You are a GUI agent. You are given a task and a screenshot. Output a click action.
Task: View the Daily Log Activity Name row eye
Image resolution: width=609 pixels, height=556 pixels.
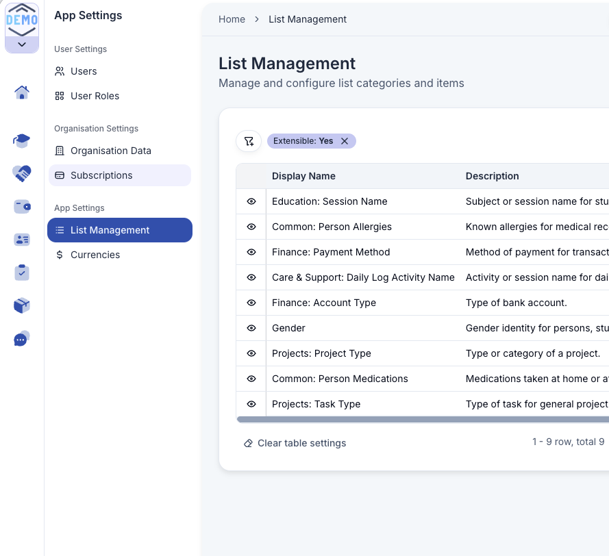coord(251,277)
